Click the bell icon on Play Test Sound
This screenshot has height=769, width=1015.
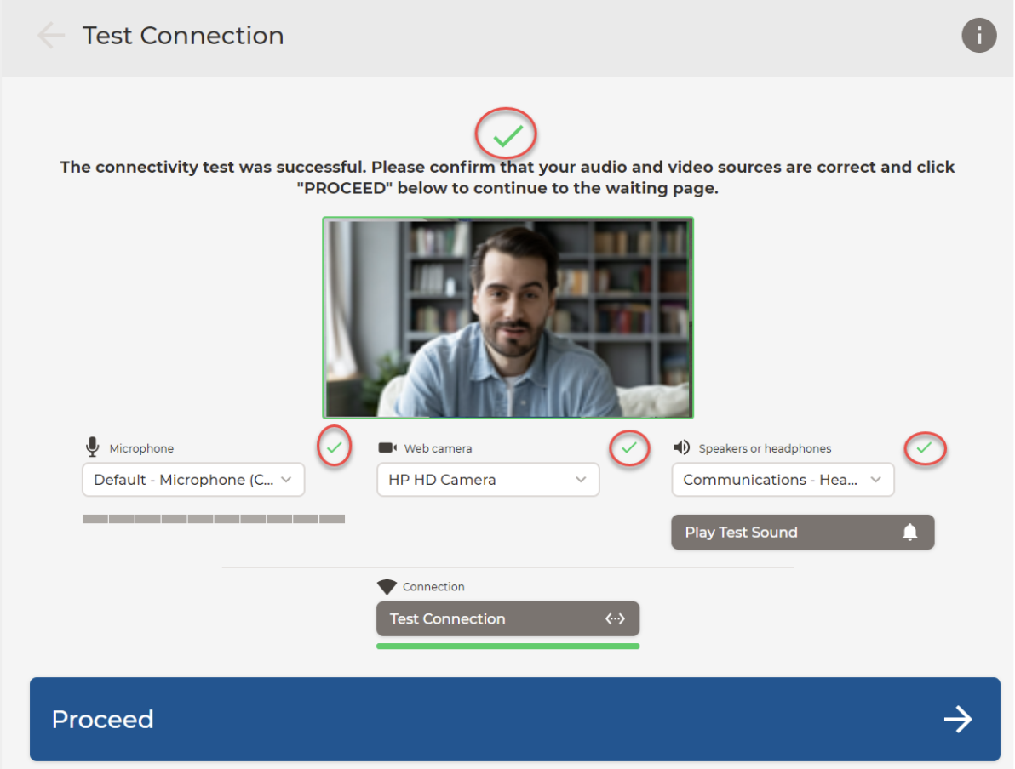[x=910, y=532]
